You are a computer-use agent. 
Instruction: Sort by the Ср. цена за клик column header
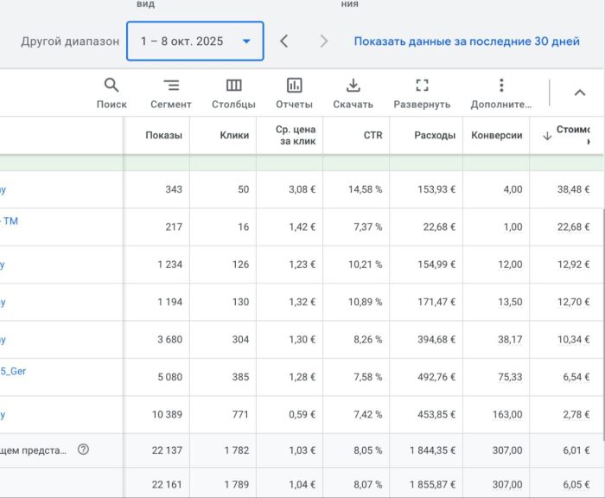tap(296, 136)
